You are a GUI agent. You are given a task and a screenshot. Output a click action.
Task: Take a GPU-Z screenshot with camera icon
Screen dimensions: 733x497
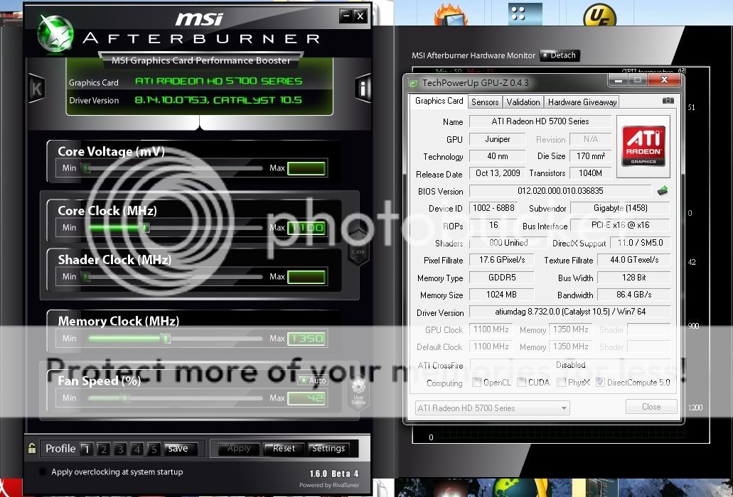(668, 102)
